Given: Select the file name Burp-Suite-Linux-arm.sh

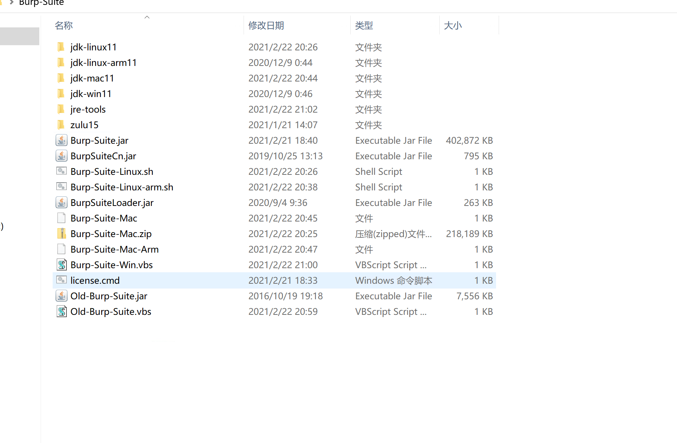Looking at the screenshot, I should (x=122, y=187).
